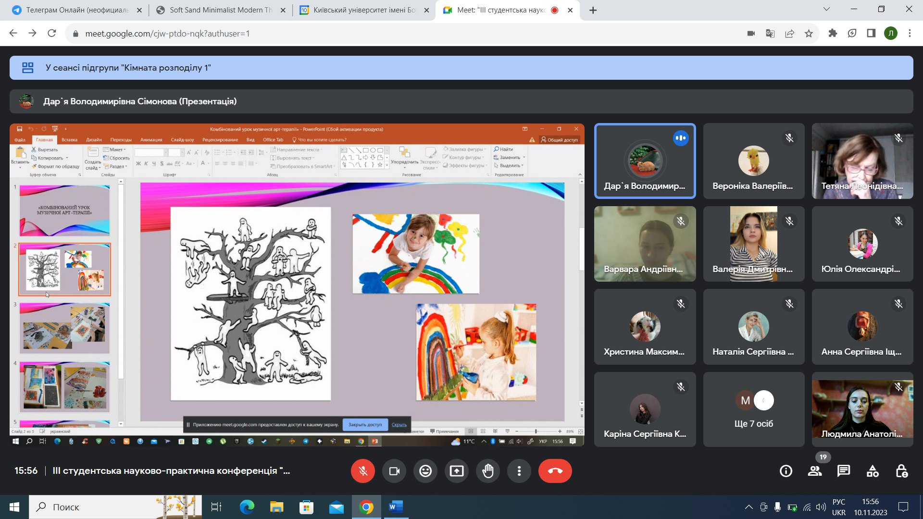Expand Chrome tab search chevron
This screenshot has height=519, width=923.
[x=826, y=9]
